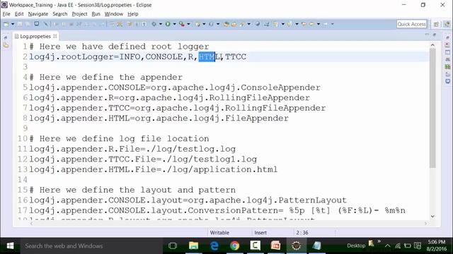Open the Navigate menu

coord(38,14)
